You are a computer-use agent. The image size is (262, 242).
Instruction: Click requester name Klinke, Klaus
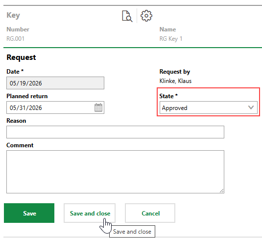click(175, 81)
